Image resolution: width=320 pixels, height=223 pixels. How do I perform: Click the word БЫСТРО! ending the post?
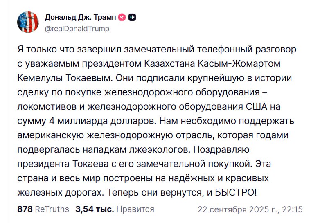point(236,192)
